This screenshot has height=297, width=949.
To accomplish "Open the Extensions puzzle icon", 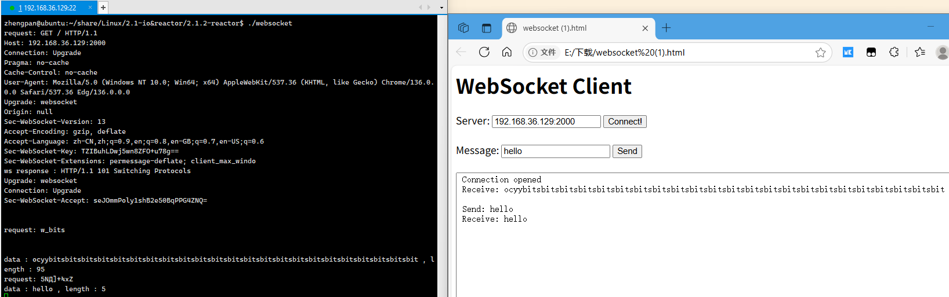I will 894,52.
